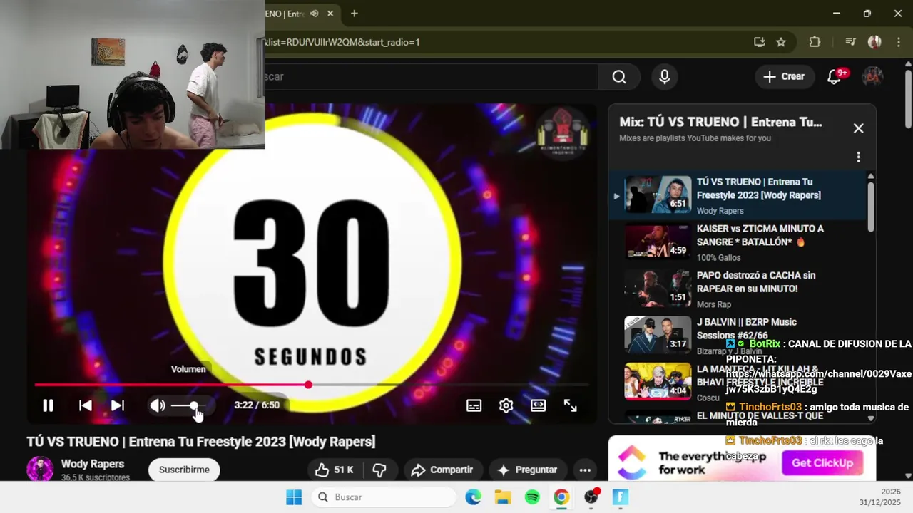
Task: Play PAPO destrozó a CACHA video
Action: (738, 289)
